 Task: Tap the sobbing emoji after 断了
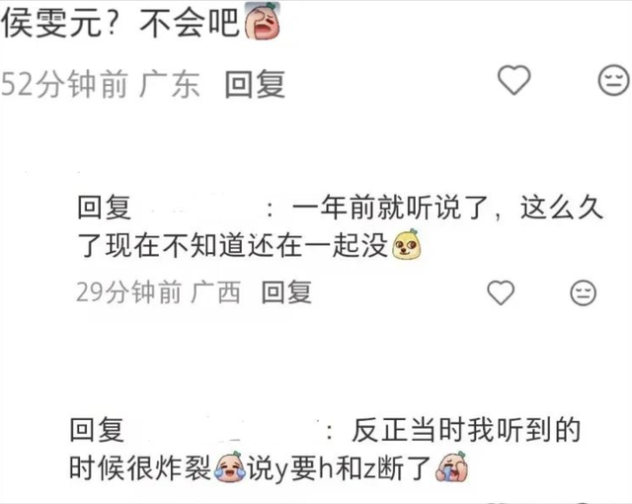point(452,466)
